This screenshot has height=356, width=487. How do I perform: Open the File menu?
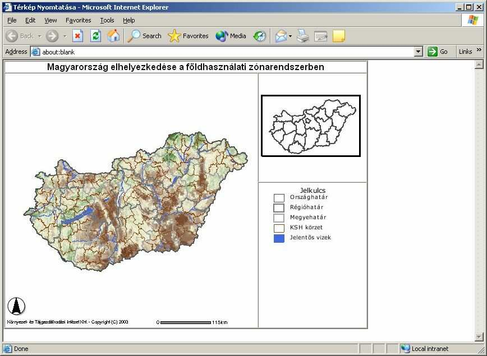pyautogui.click(x=12, y=21)
